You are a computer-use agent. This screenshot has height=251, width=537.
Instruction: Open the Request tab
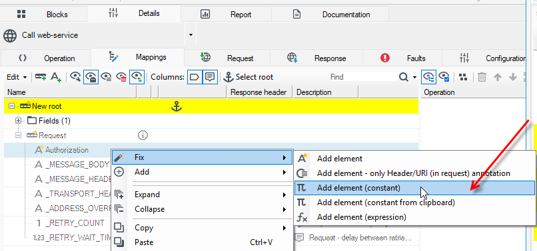coord(227,58)
